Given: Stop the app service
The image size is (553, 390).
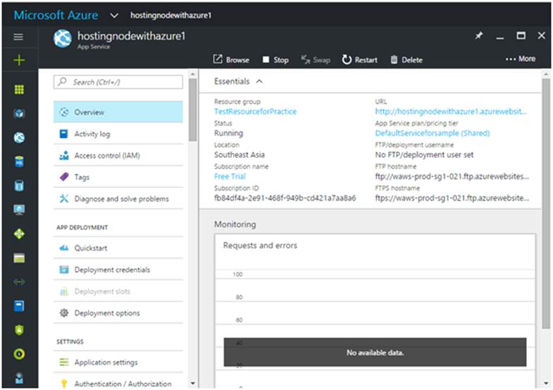Looking at the screenshot, I should (x=275, y=60).
